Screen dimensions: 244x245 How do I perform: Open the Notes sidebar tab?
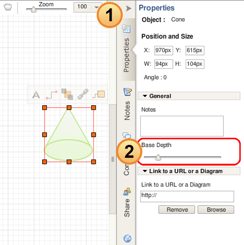[127, 104]
